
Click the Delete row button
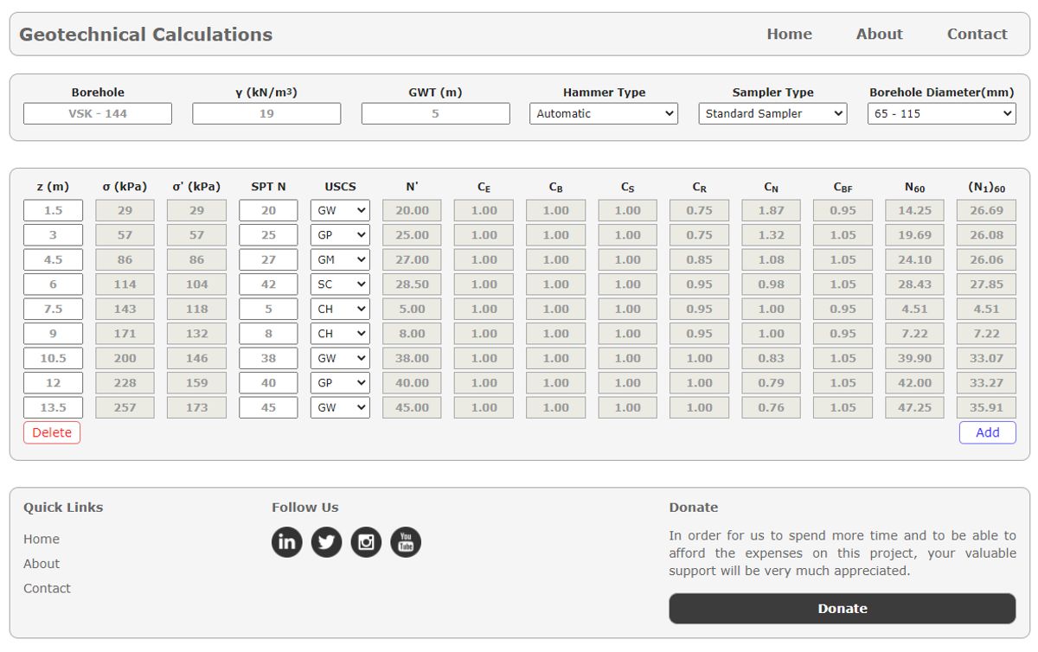(x=51, y=432)
